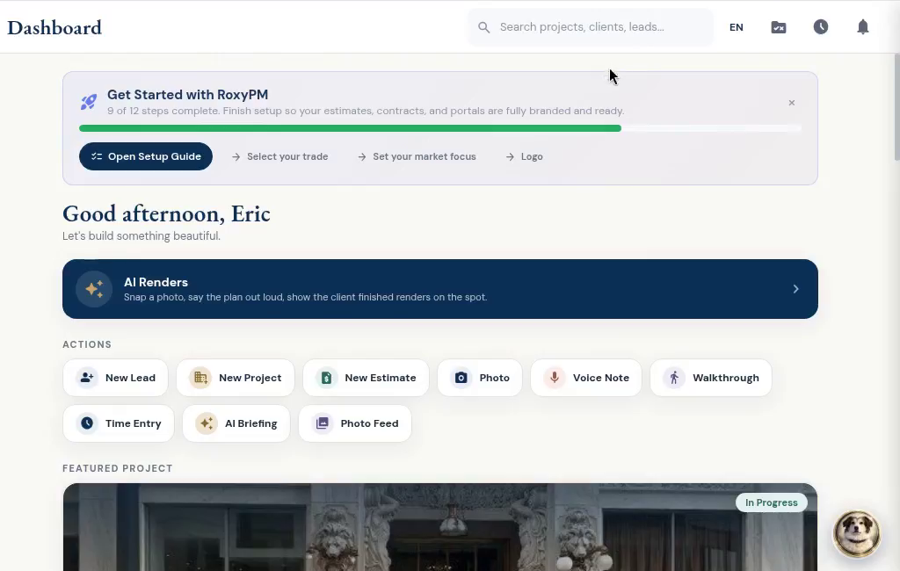Create a New Lead
Viewport: 900px width, 571px height.
(115, 378)
